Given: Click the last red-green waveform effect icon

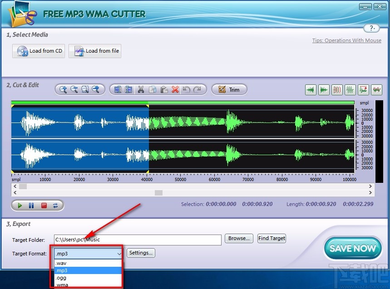Looking at the screenshot, I should 377,90.
